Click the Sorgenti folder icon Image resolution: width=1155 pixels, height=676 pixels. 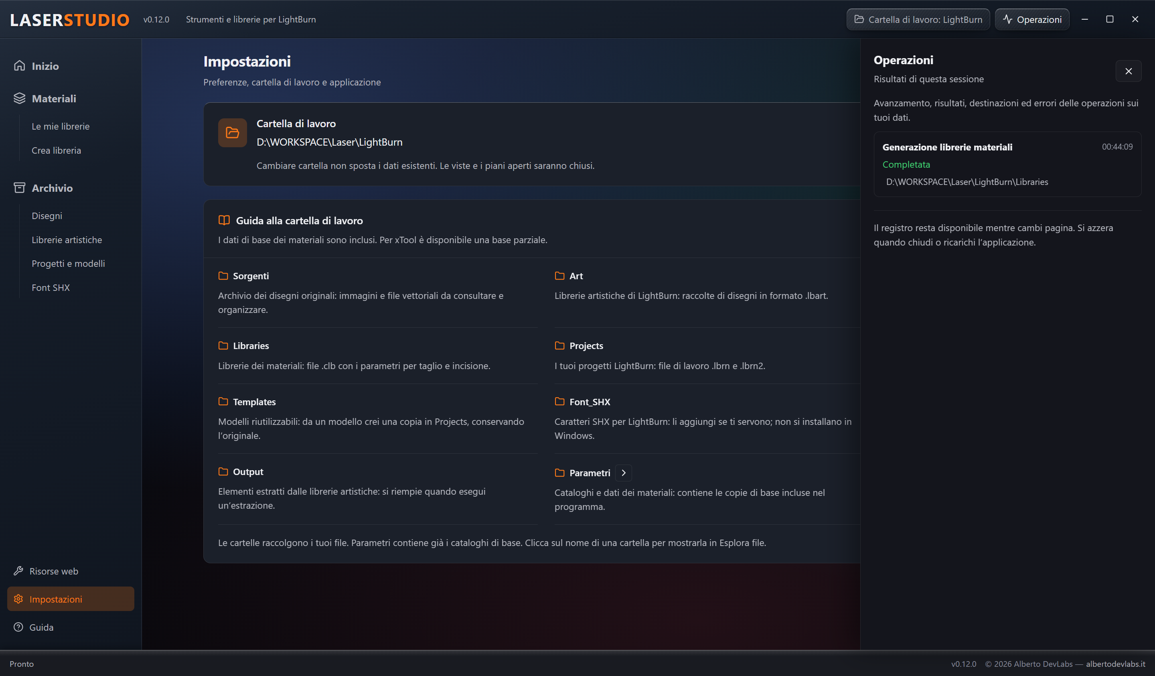coord(223,276)
